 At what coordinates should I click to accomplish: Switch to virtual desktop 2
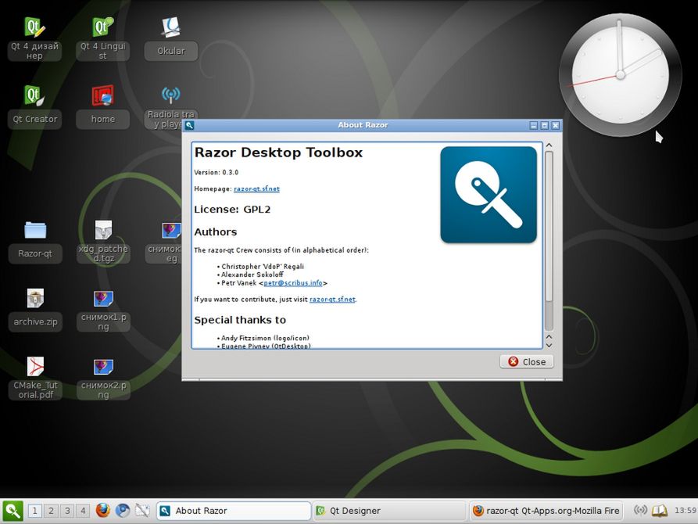51,511
